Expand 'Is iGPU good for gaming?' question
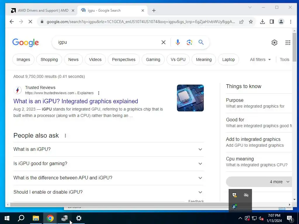The height and width of the screenshot is (224, 299). [108, 164]
